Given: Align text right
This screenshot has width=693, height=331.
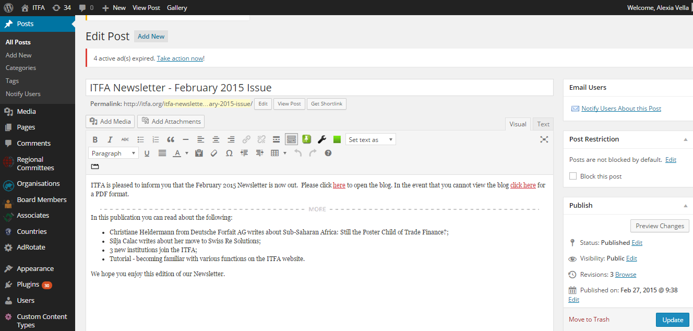Looking at the screenshot, I should (x=231, y=139).
